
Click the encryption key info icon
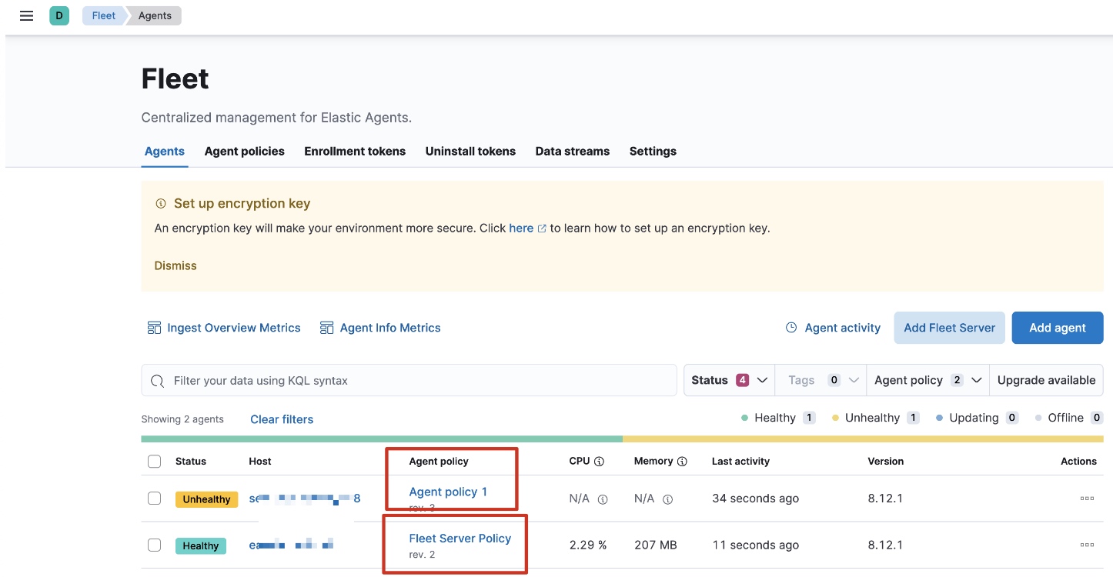click(x=161, y=204)
